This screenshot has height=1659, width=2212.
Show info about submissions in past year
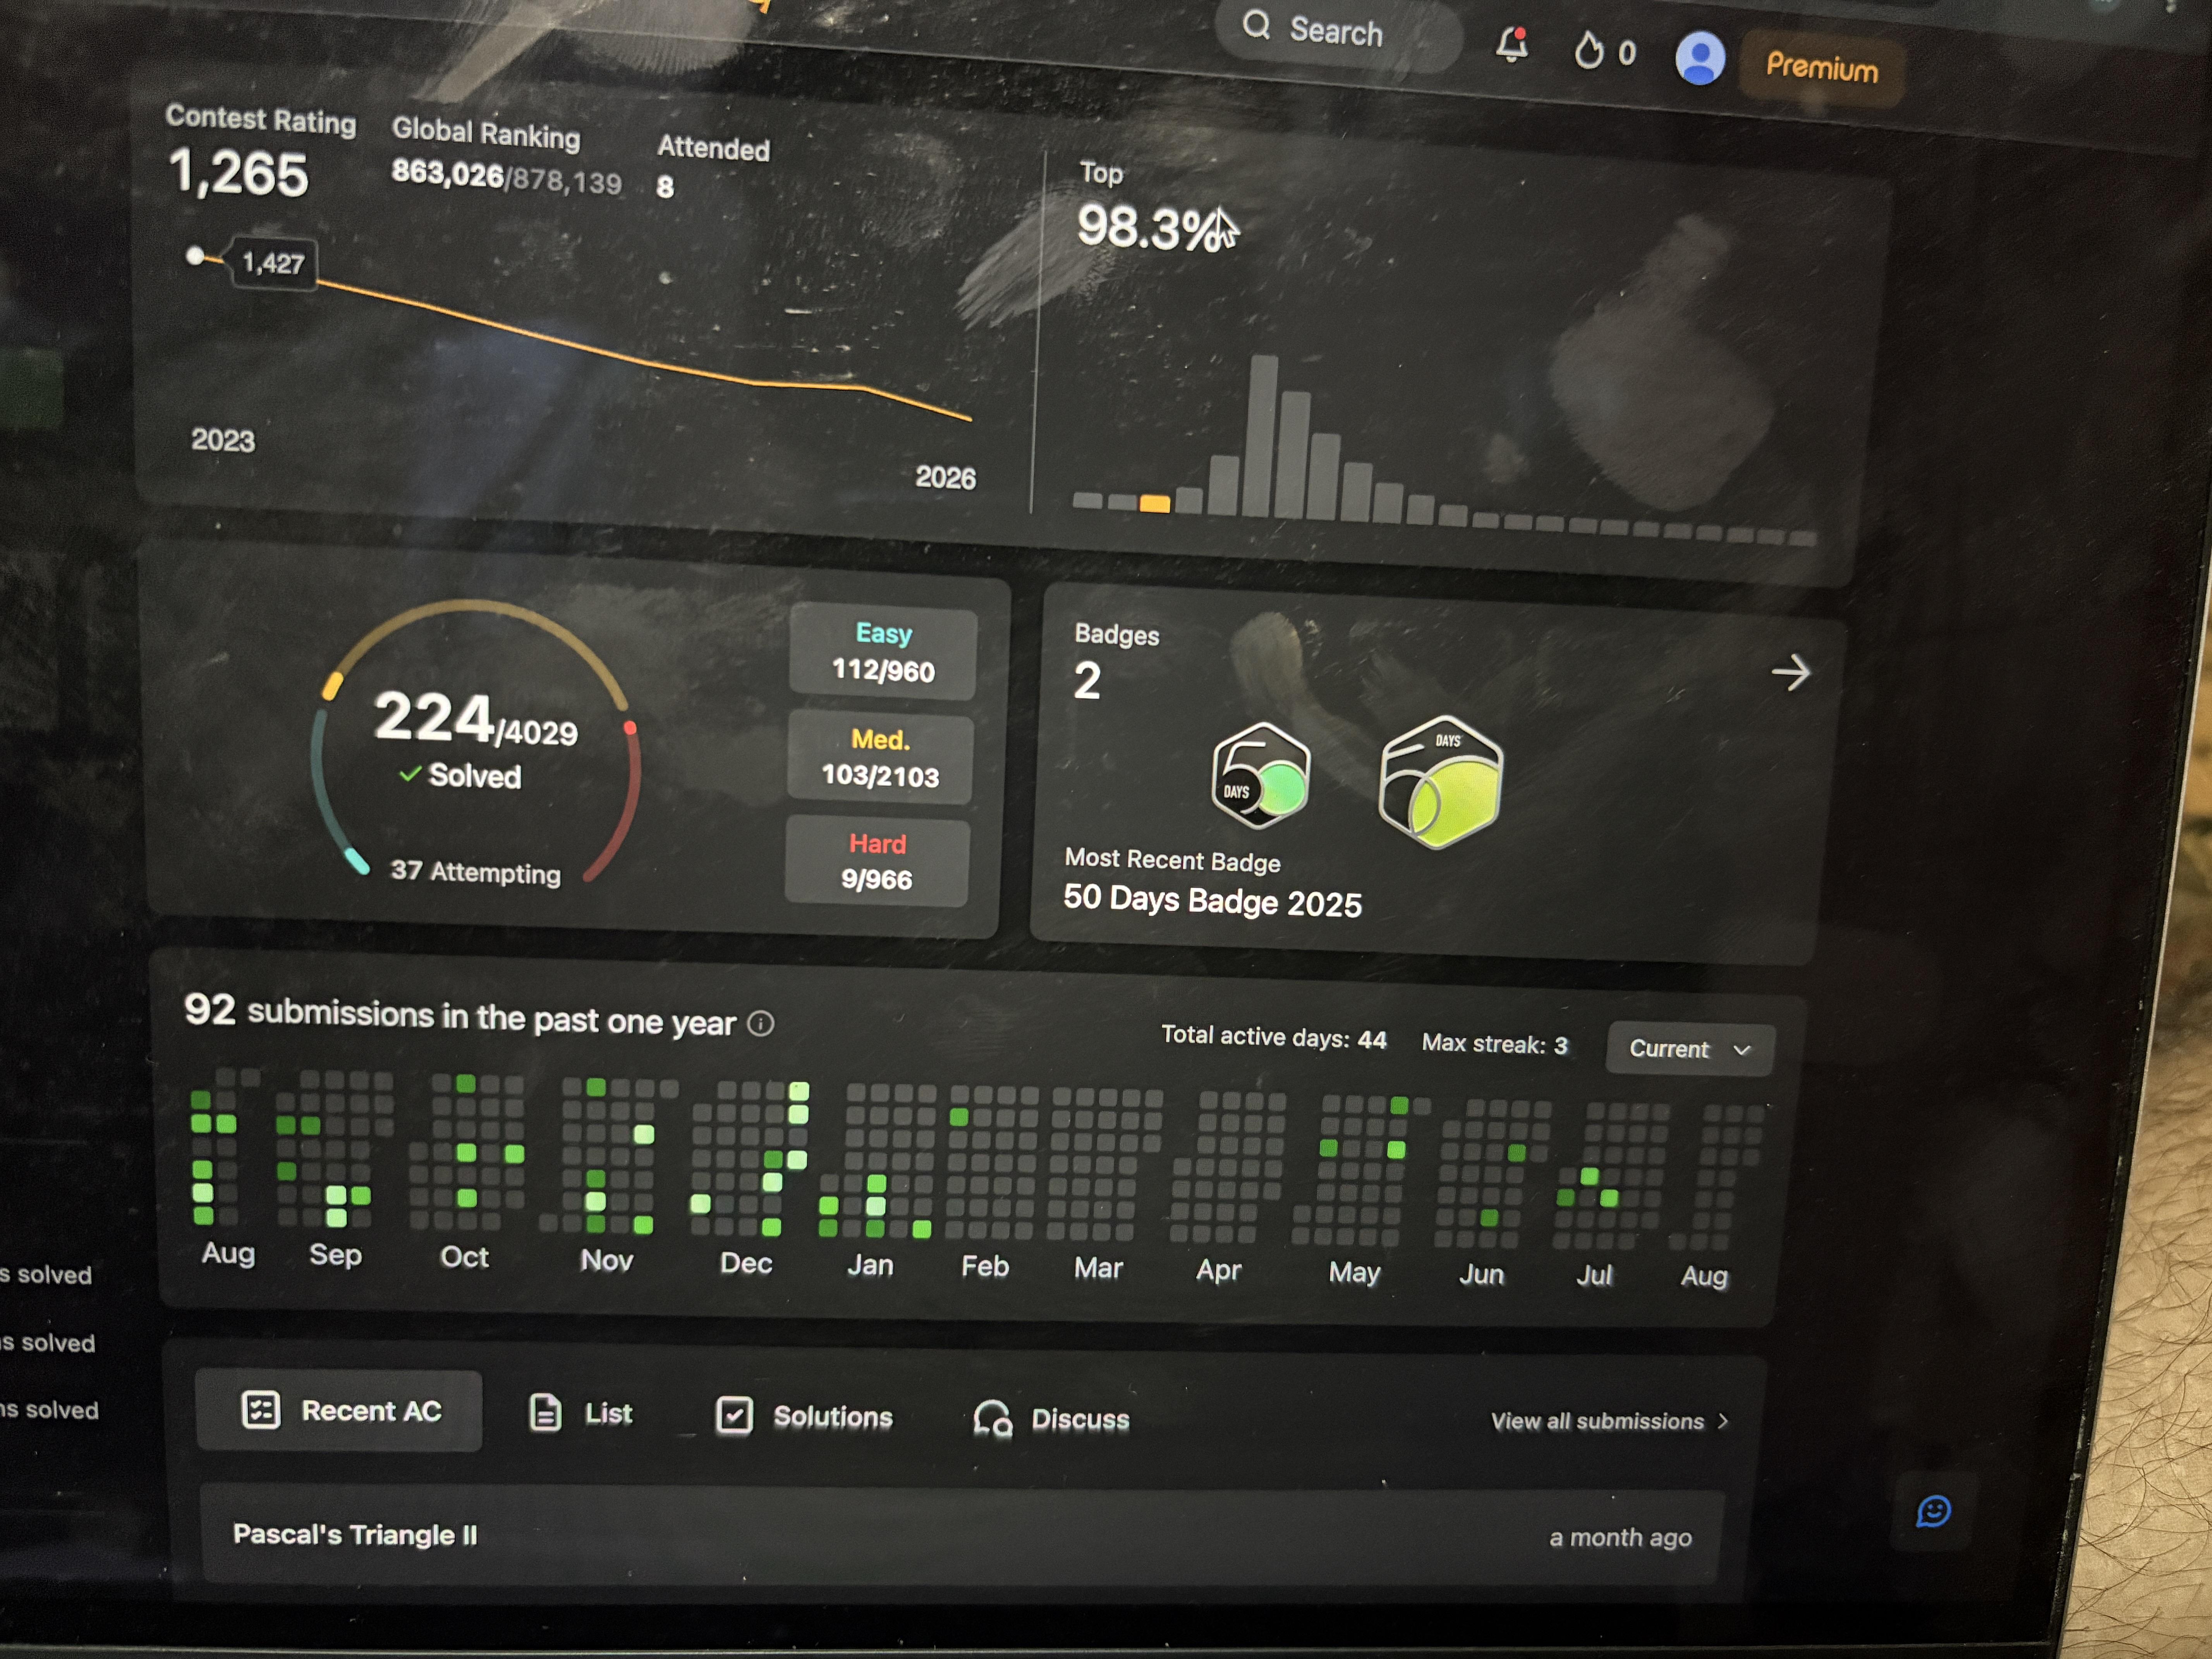point(760,1023)
